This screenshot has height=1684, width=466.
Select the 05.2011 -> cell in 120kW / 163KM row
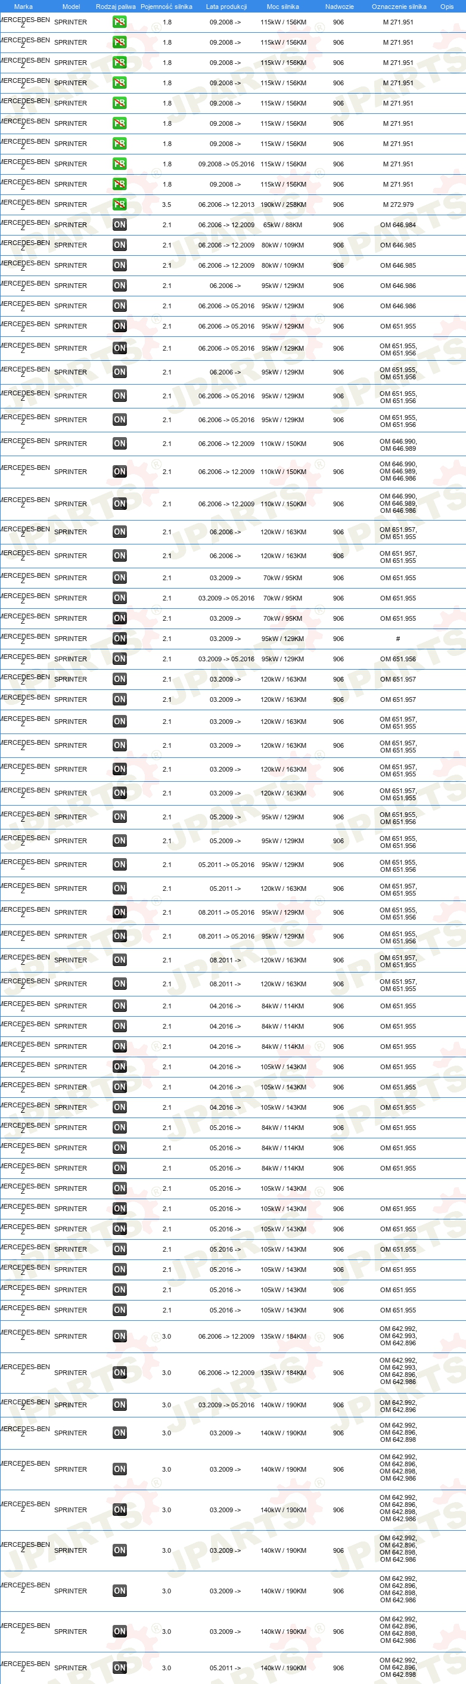[225, 889]
